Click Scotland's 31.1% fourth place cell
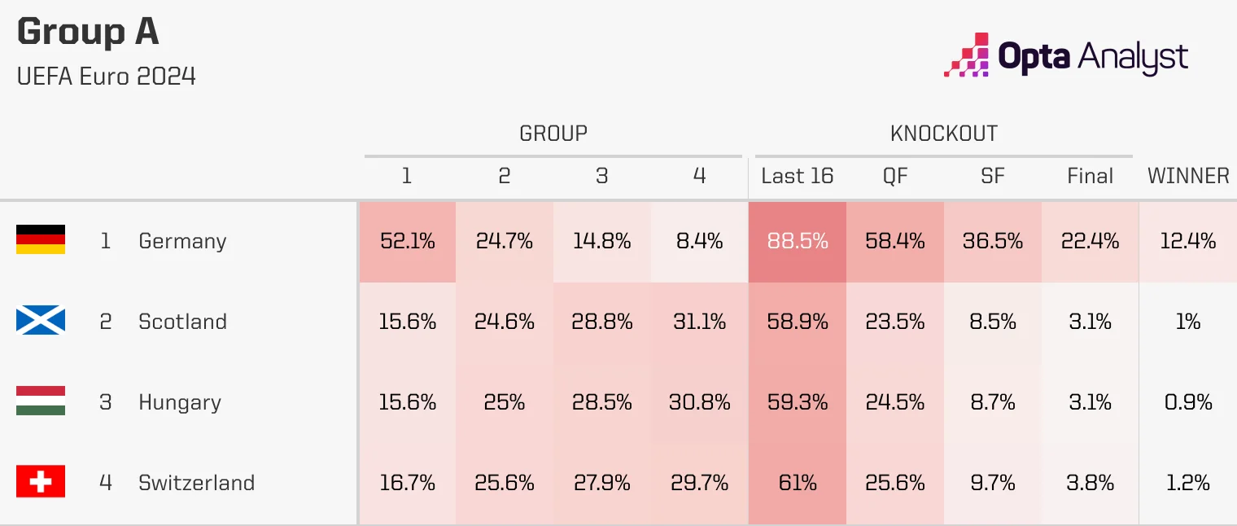Screen dimensions: 1237x526 pyautogui.click(x=699, y=322)
